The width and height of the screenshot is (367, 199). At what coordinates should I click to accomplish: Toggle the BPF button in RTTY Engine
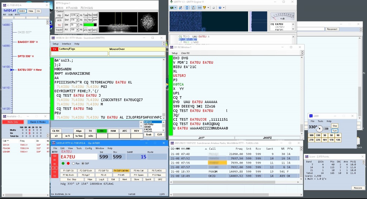click(x=95, y=20)
